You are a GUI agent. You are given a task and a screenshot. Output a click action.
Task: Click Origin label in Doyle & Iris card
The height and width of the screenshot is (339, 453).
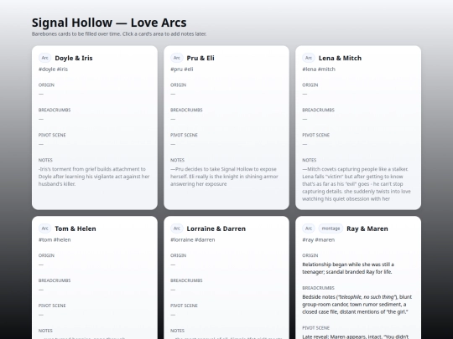point(46,85)
